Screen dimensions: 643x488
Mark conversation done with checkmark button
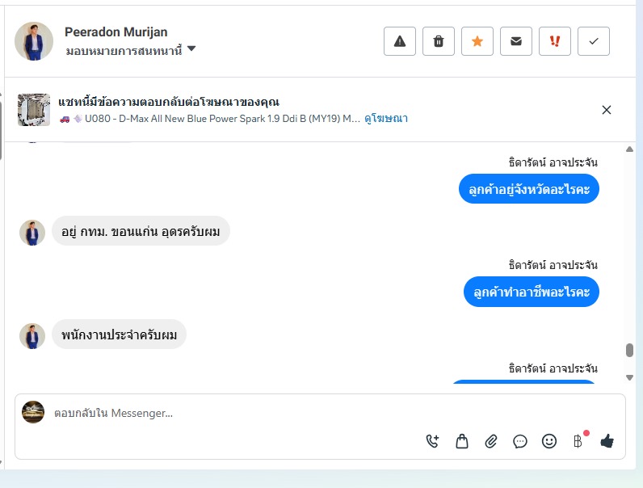pos(594,41)
